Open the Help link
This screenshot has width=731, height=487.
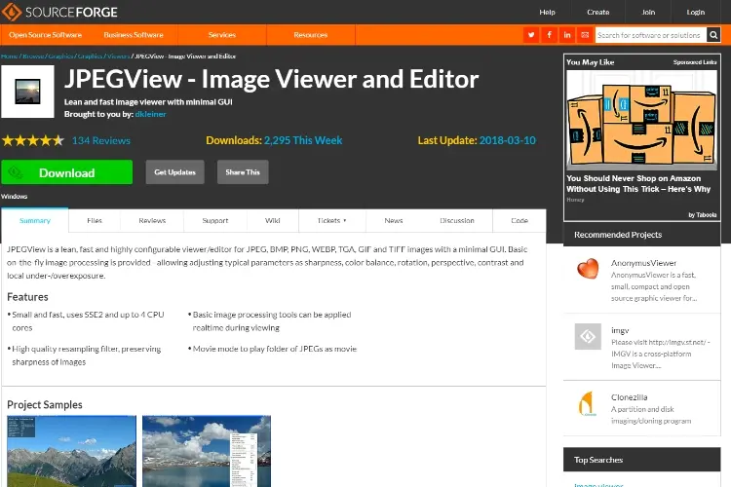point(548,12)
